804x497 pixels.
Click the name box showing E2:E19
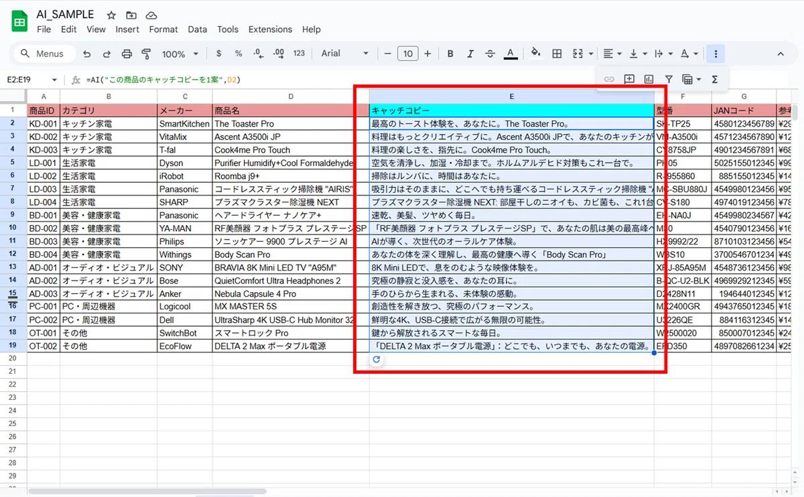tap(25, 80)
